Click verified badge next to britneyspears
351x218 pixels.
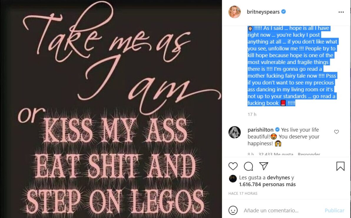283,12
